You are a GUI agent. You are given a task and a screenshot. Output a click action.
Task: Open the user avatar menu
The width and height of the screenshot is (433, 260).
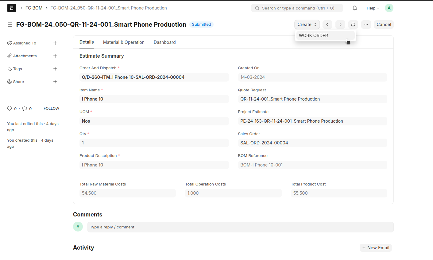(x=389, y=8)
